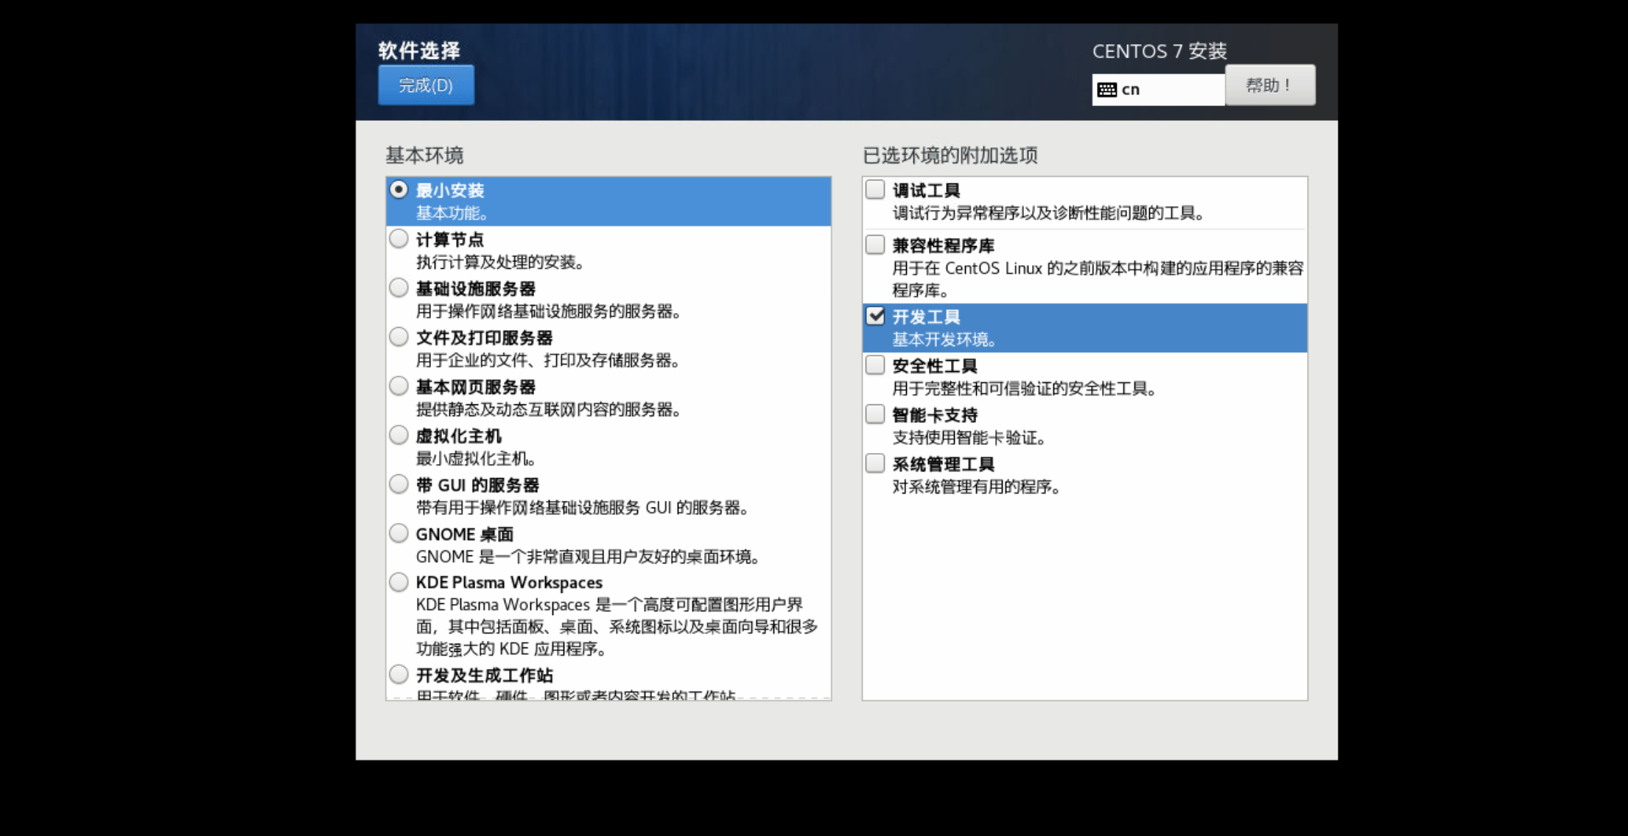This screenshot has width=1628, height=836.
Task: Click description text 基本功能。
Action: [x=452, y=214]
